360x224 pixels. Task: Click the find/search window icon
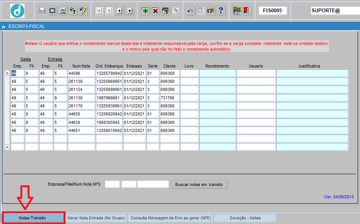pyautogui.click(x=166, y=11)
